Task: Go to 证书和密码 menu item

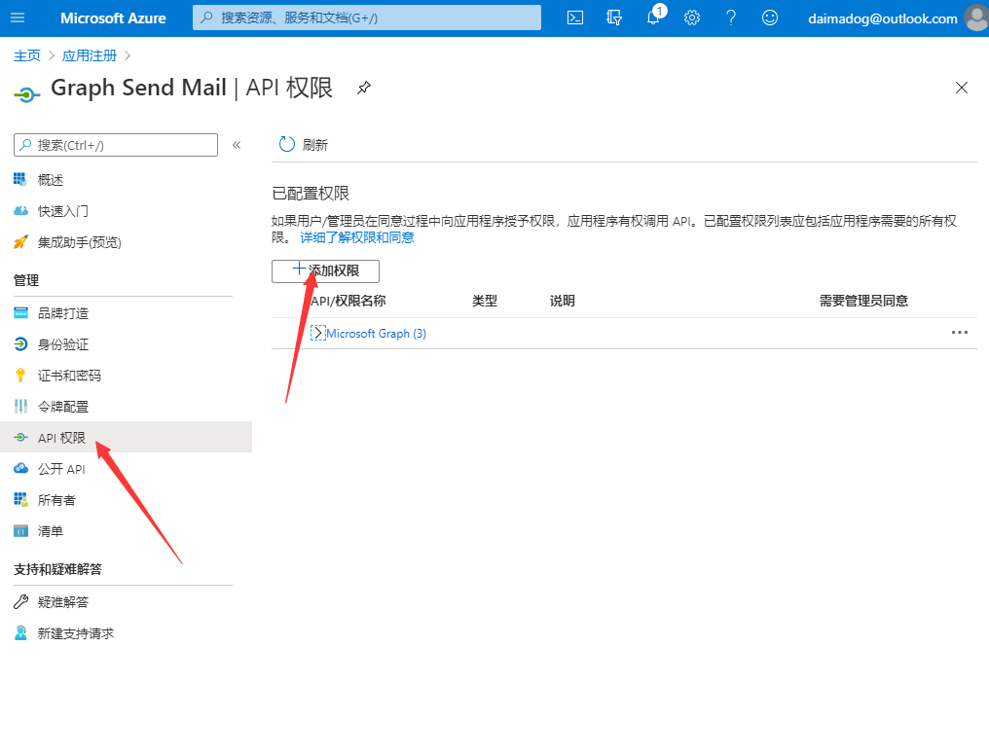Action: [x=69, y=376]
